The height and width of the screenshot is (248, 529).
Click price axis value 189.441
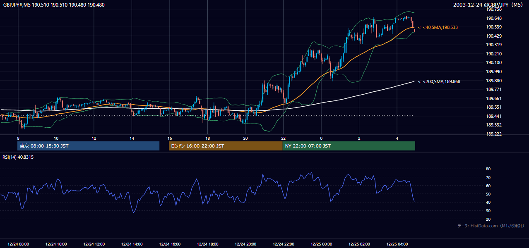point(493,116)
